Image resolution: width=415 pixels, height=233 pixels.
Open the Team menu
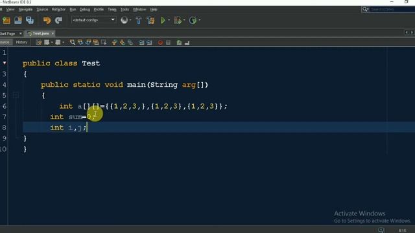point(112,10)
